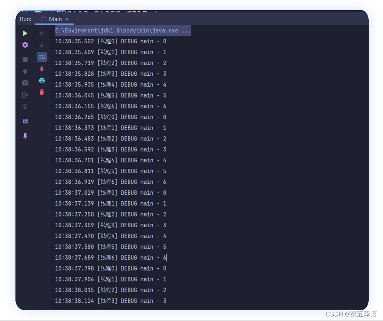The image size is (383, 321).
Task: Jump up the stack trace arrow
Action: click(x=42, y=34)
